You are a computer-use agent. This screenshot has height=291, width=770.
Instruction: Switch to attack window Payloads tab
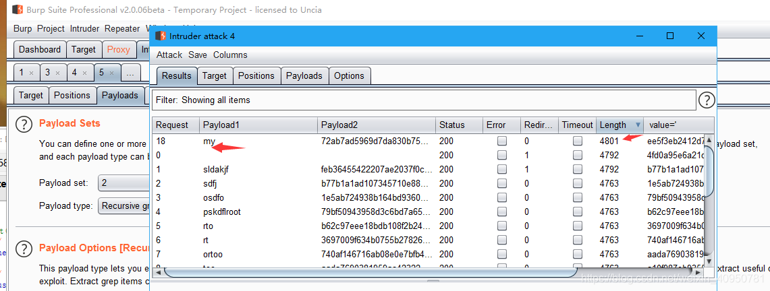tap(304, 76)
